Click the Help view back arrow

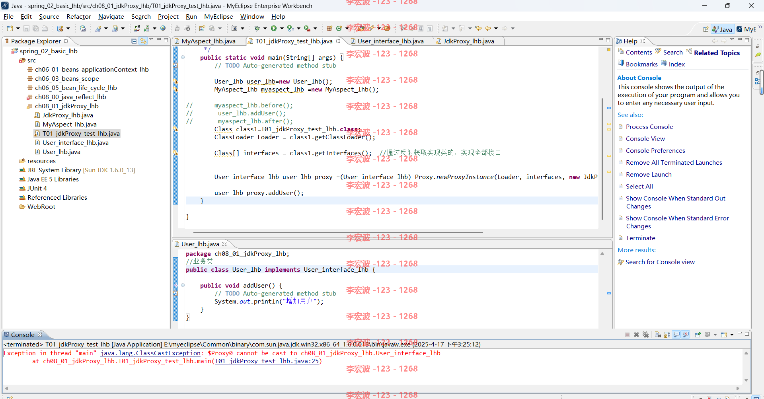tap(715, 41)
